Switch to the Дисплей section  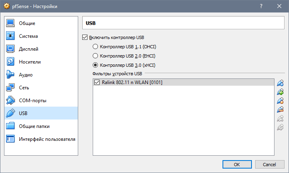[x=29, y=49]
